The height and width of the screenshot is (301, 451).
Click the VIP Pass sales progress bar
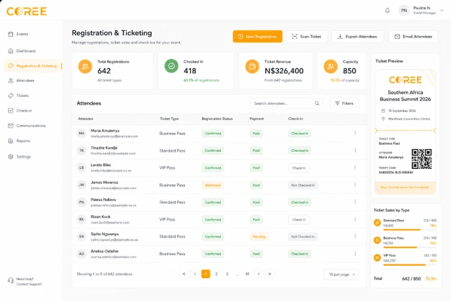point(410,265)
